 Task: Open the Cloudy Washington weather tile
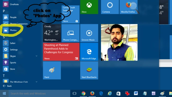tap(52, 33)
